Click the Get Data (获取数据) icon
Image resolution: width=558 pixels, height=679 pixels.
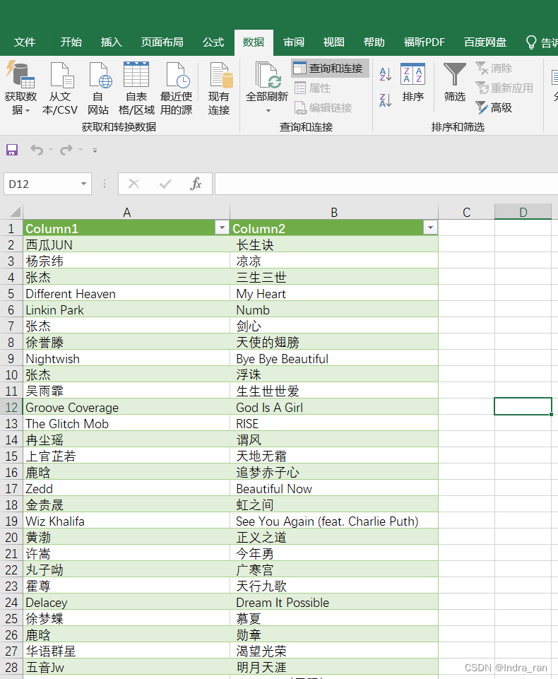coord(20,74)
